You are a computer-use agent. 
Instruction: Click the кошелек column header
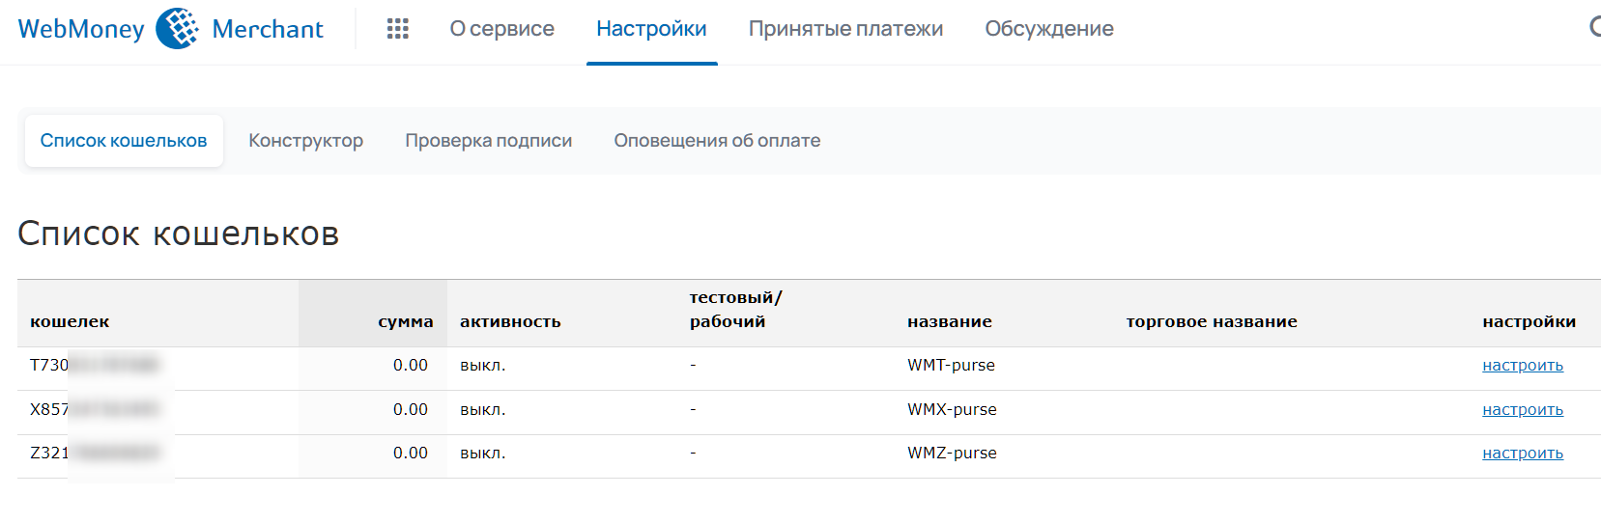pos(70,322)
